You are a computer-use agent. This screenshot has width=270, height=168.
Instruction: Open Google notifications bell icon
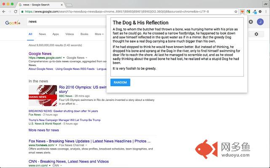point(251,21)
